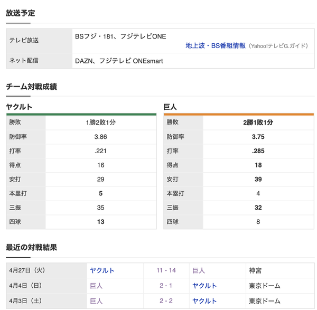Click 本塁打 label in 巨人 table
This screenshot has width=317, height=310.
(175, 193)
